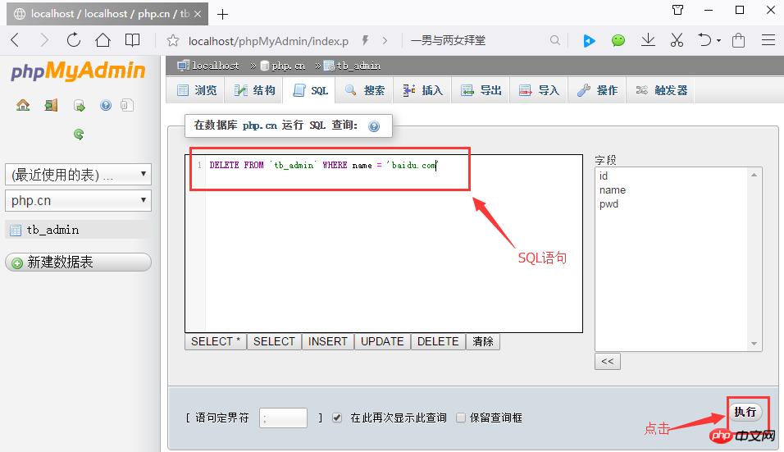Viewport: 784px width, 452px height.
Task: Click the SELECT template button
Action: click(274, 341)
